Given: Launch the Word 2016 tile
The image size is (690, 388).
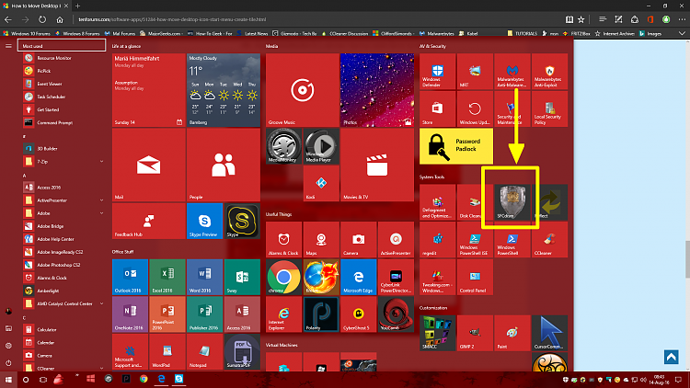Looking at the screenshot, I should 204,277.
